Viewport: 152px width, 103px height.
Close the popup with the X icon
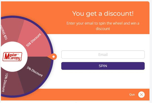(x=141, y=95)
